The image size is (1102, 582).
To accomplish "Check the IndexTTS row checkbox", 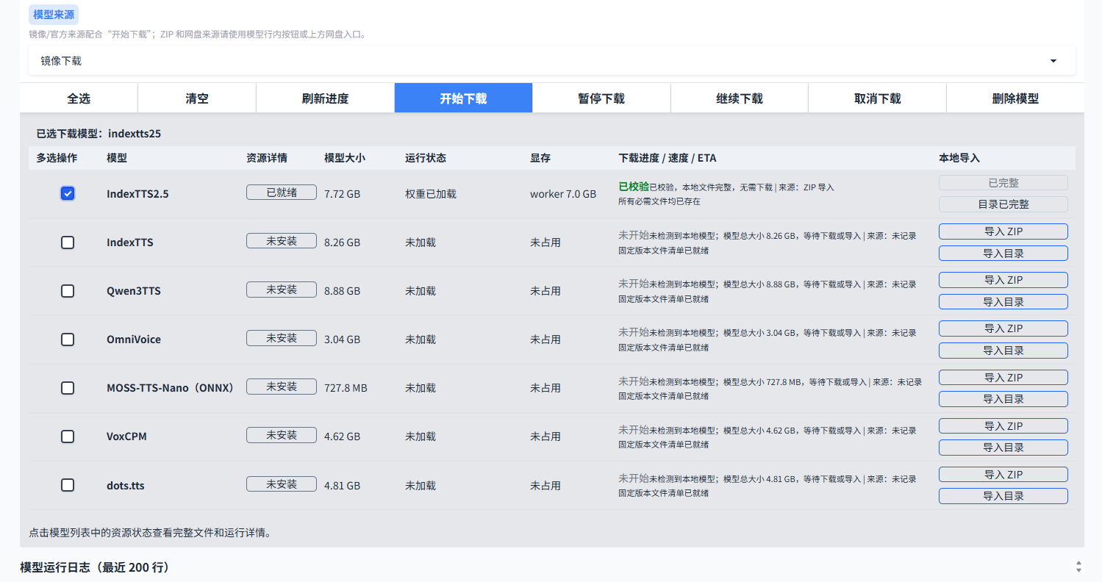I will (68, 242).
